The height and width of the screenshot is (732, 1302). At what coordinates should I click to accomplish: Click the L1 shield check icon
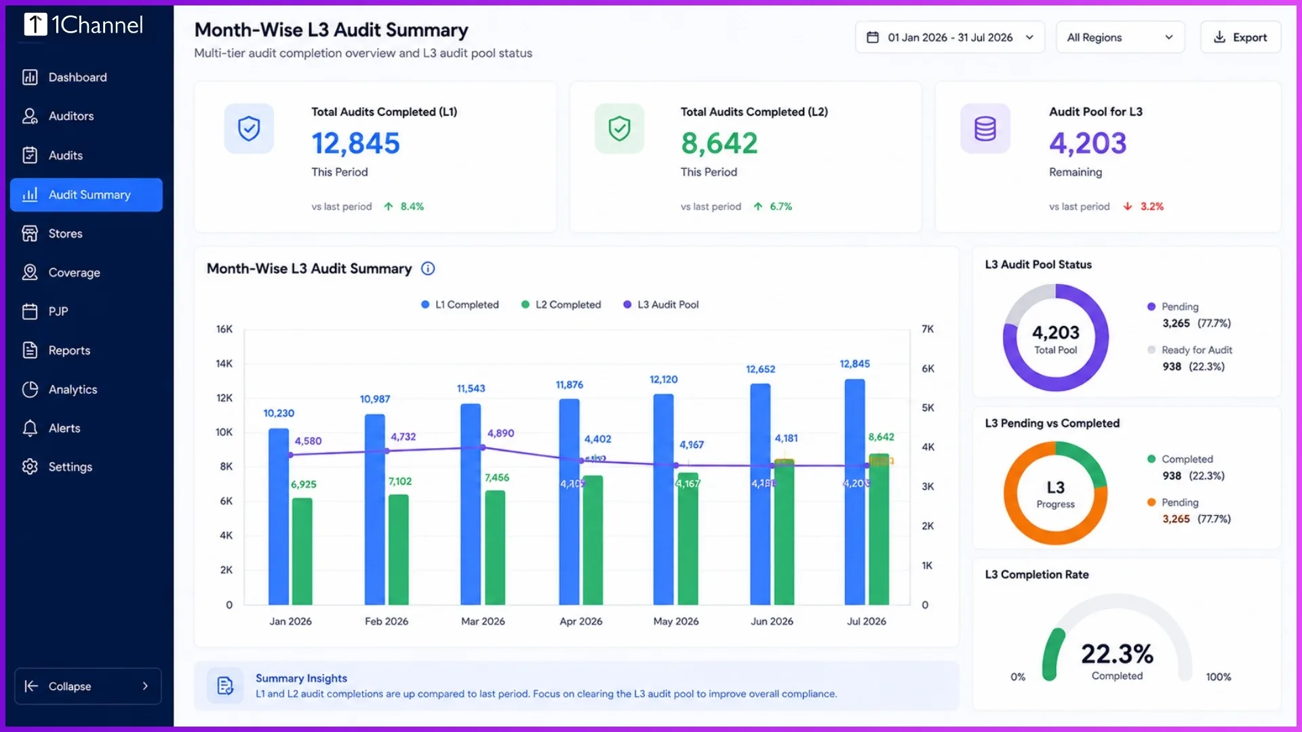249,128
